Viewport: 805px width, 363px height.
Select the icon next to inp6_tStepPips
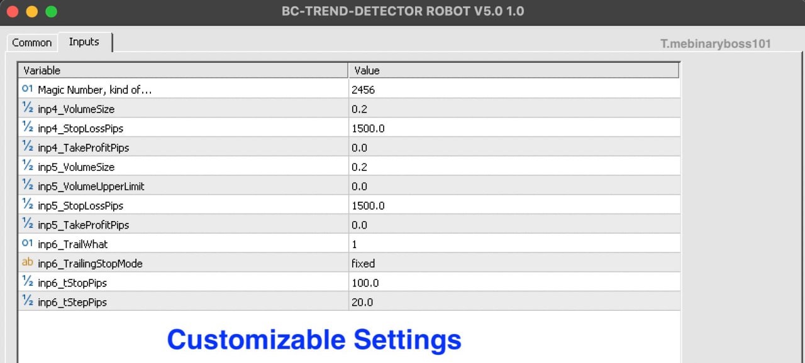[27, 302]
